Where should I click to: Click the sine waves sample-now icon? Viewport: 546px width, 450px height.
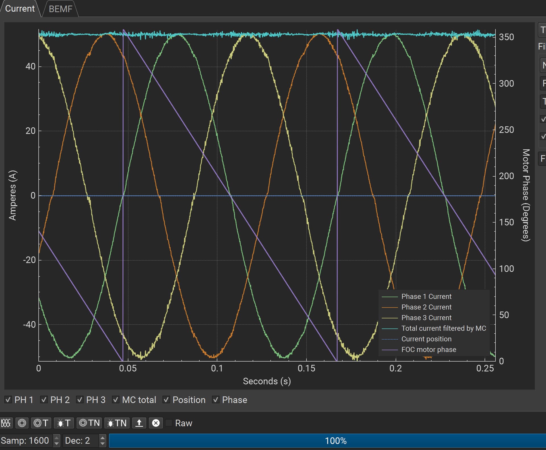click(x=6, y=423)
